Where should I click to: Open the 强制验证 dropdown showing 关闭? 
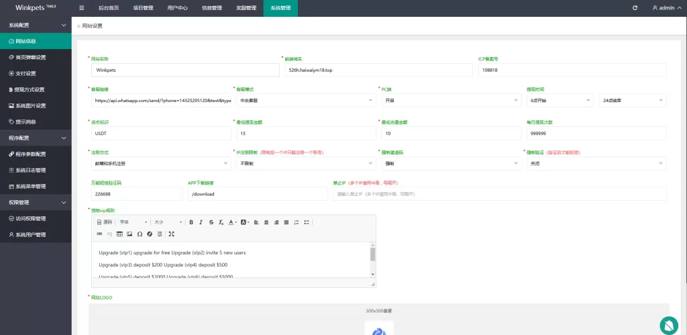(x=596, y=163)
